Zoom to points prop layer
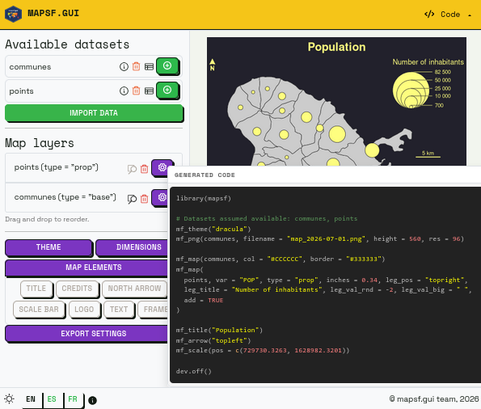481x409 pixels. pyautogui.click(x=132, y=169)
